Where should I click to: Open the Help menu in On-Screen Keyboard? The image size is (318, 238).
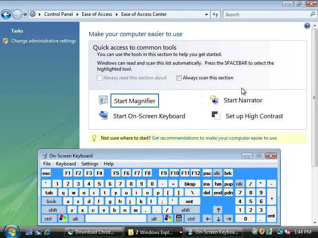(109, 164)
